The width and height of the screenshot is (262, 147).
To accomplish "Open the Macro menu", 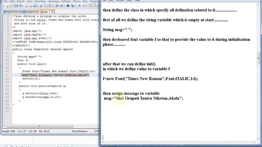I will point(77,1).
